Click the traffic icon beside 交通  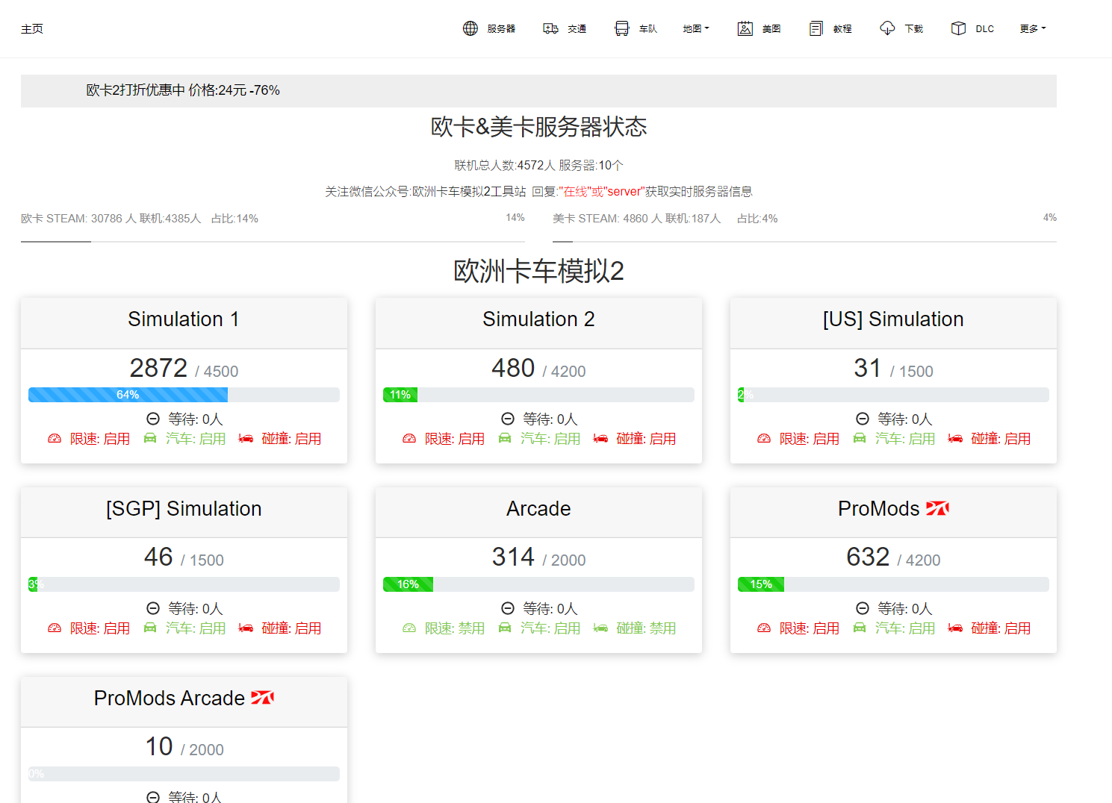[x=550, y=28]
